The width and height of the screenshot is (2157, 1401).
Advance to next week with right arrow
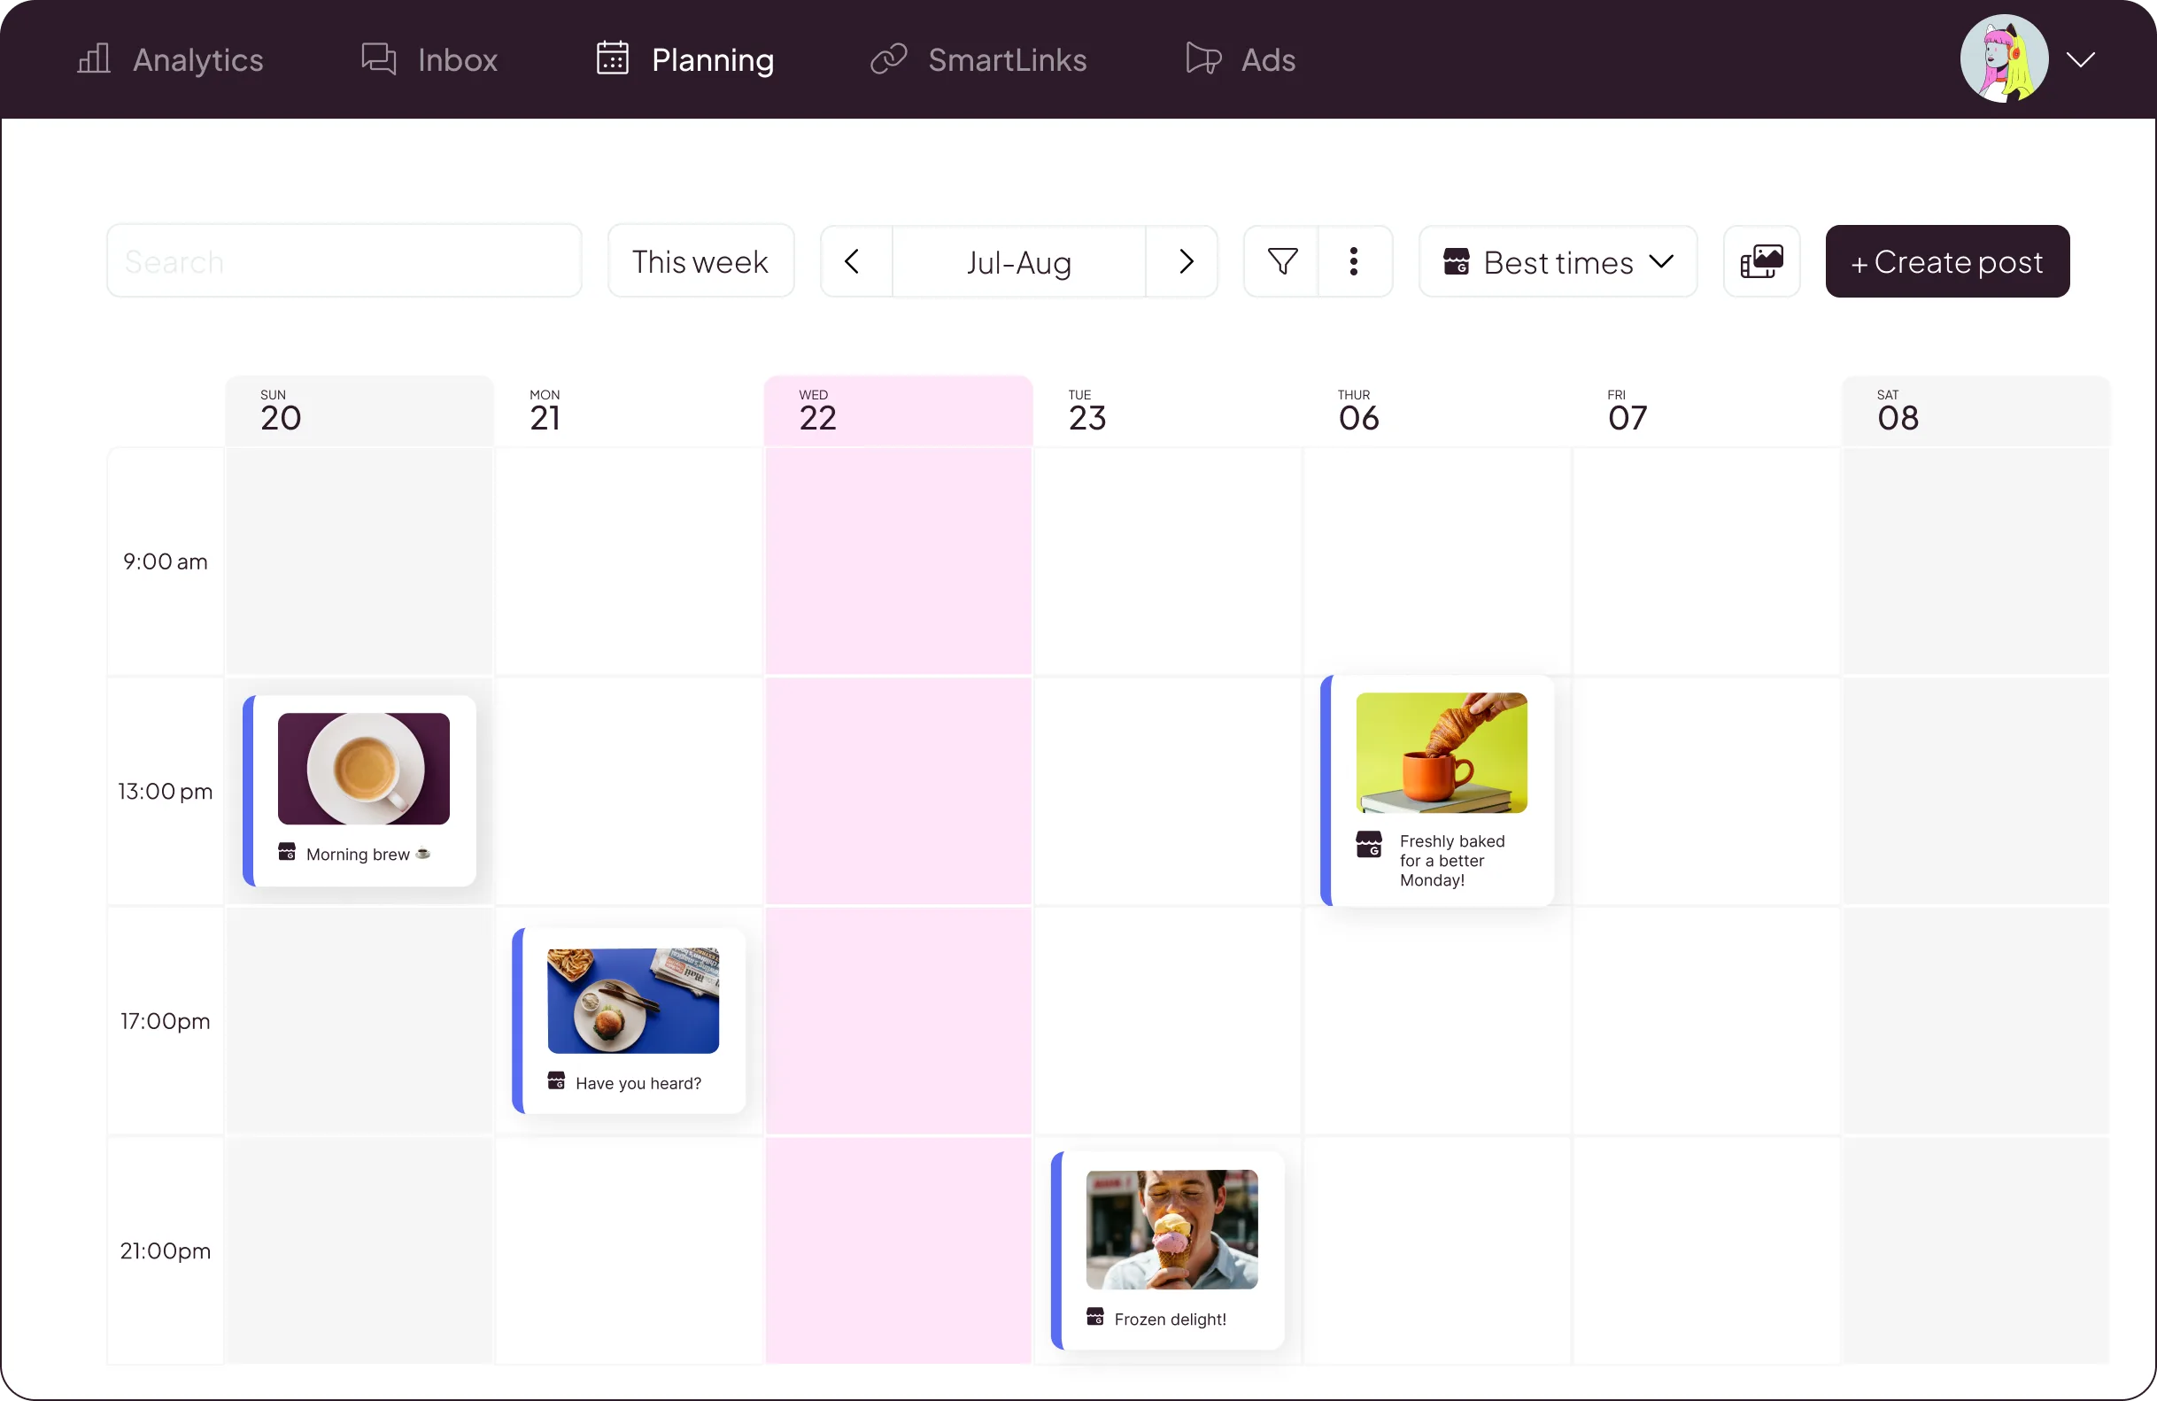point(1186,262)
